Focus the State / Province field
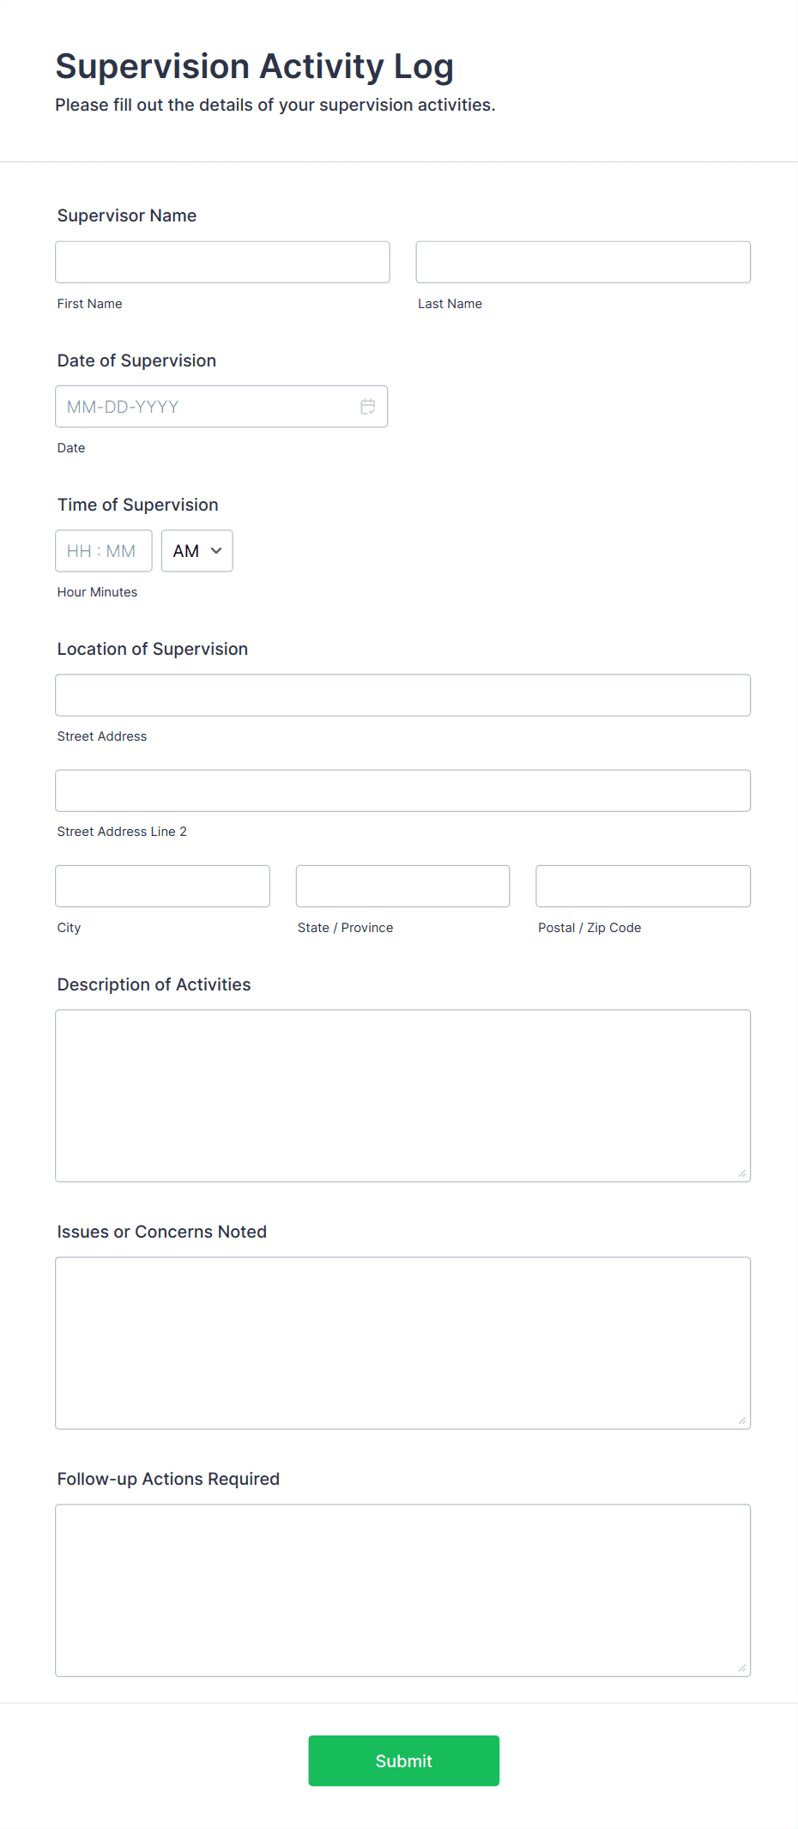This screenshot has height=1829, width=798. pos(402,886)
